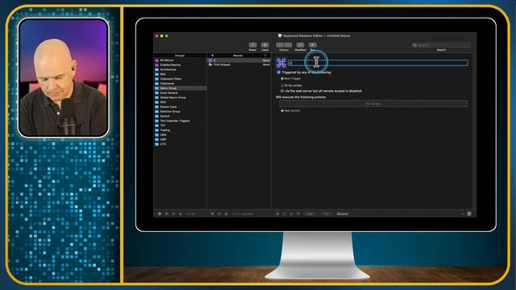Click the No Action placeholder area
Viewport: 516px width, 290px height.
(373, 104)
